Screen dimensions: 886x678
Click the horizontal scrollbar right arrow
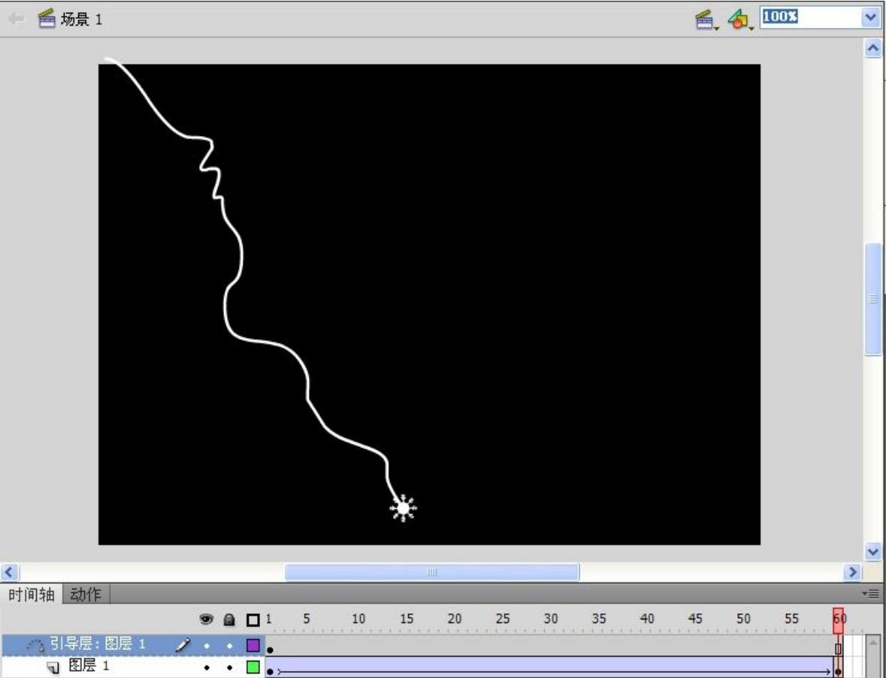[x=851, y=572]
